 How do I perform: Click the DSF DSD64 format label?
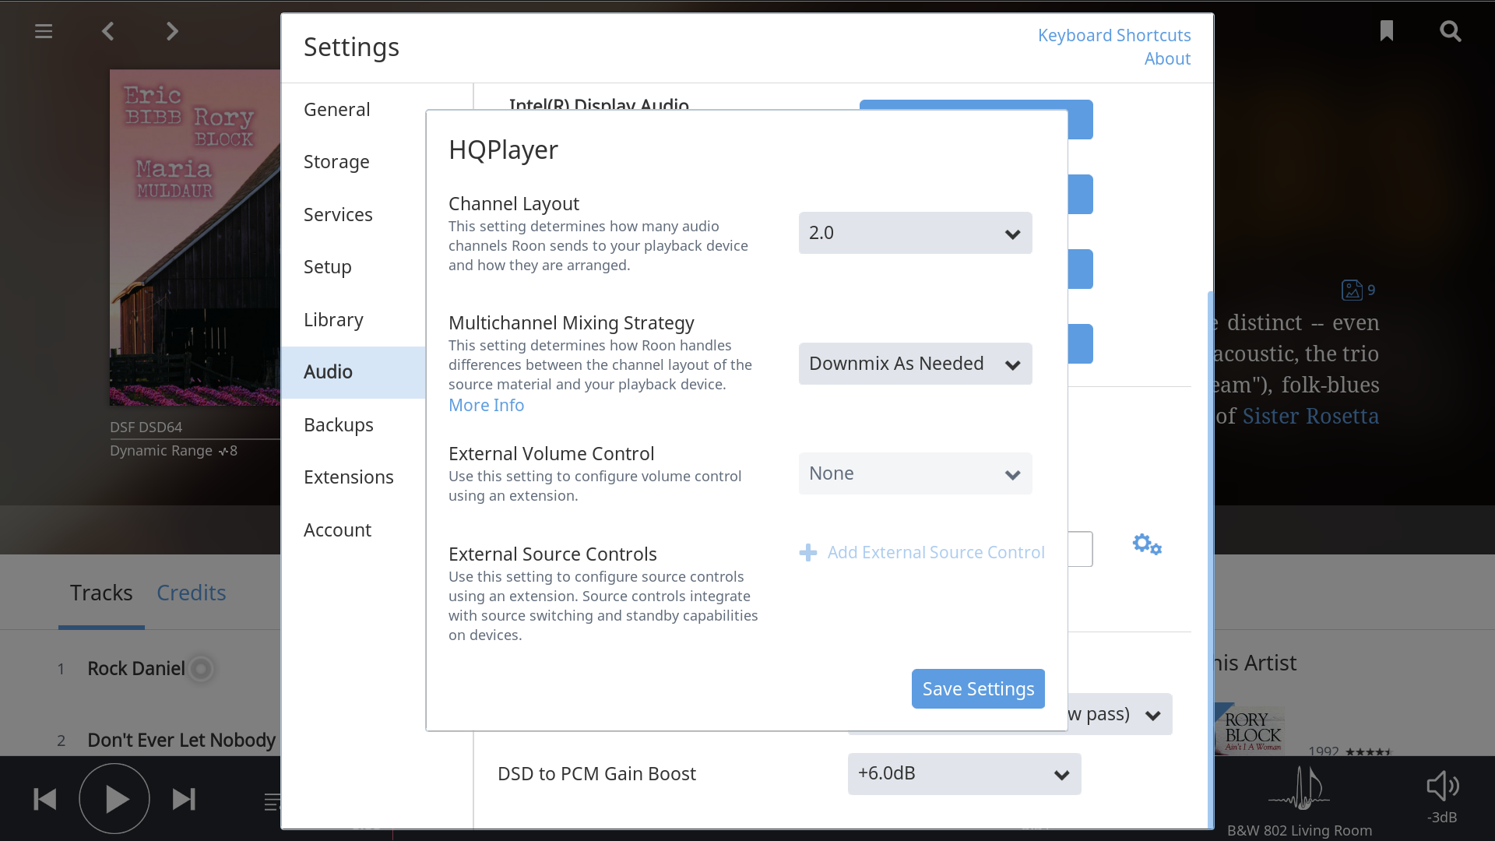[146, 428]
